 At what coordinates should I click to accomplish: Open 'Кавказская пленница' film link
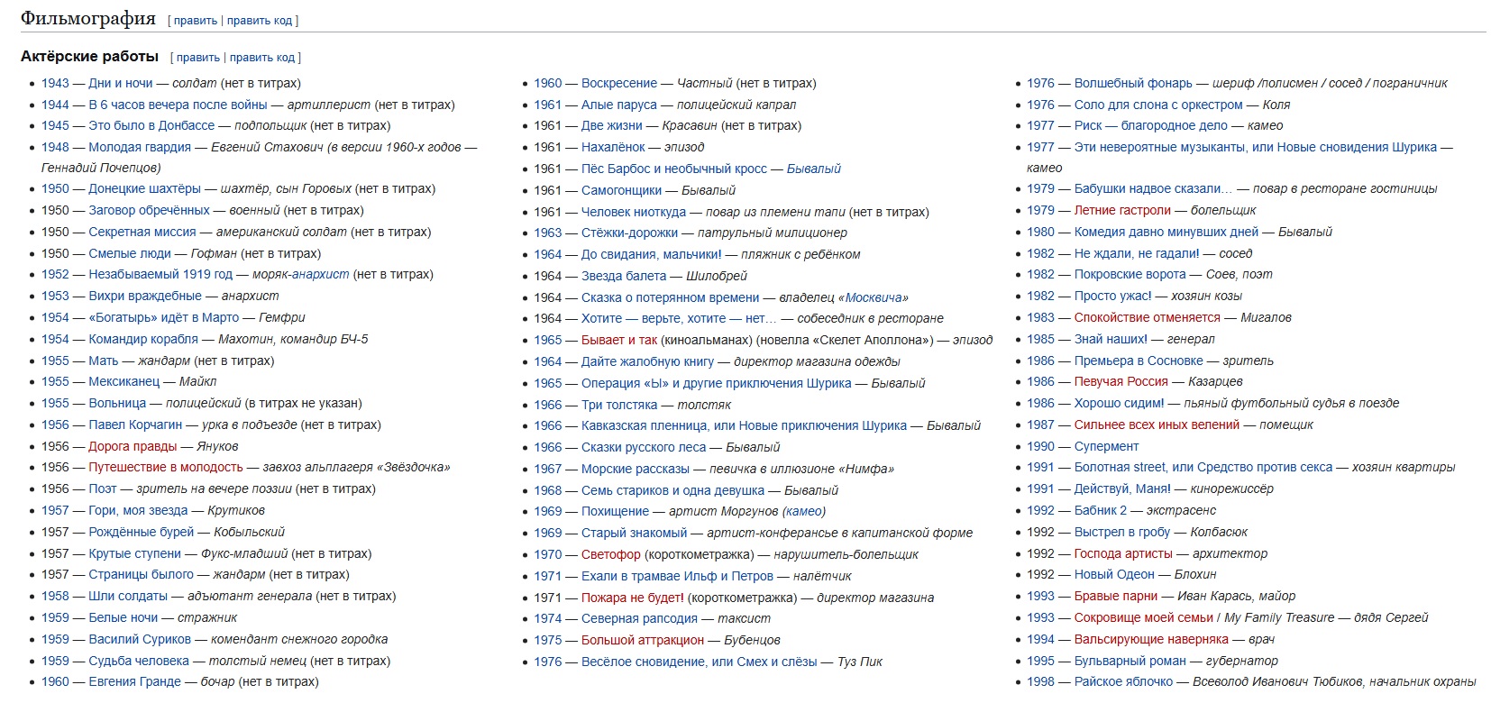(x=744, y=425)
